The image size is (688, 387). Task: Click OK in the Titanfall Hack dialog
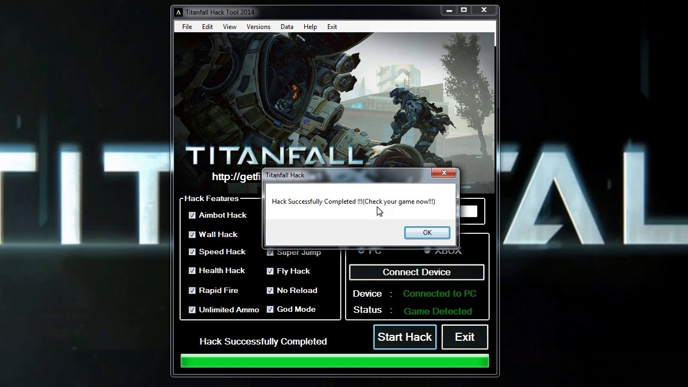pos(427,232)
